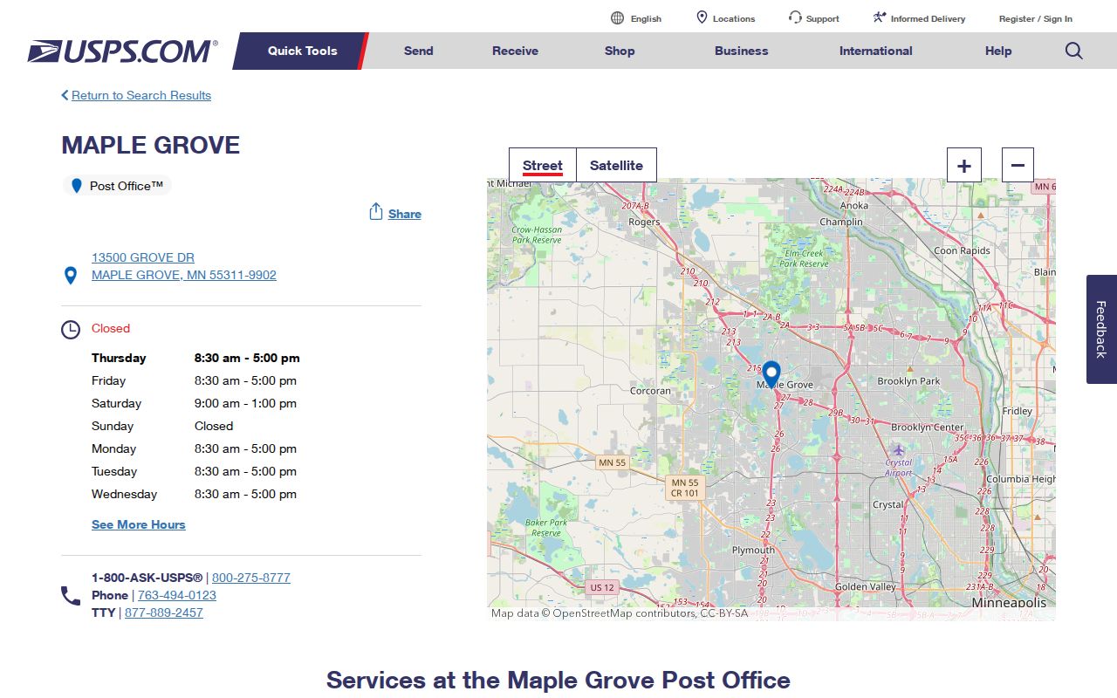
Task: Click the English language link
Action: click(x=646, y=18)
